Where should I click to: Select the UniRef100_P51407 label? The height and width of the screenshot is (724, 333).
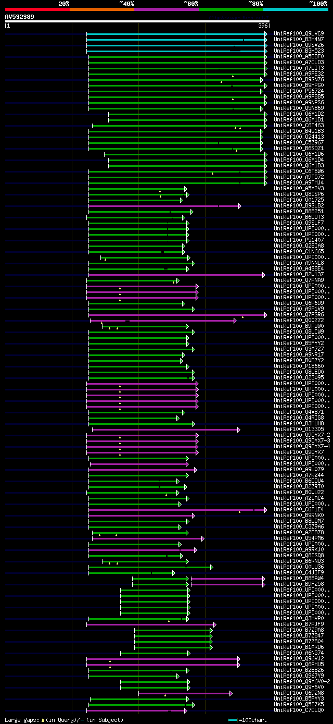299,240
